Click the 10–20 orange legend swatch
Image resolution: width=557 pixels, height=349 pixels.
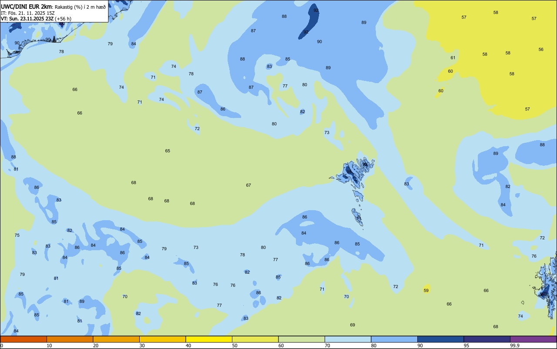pyautogui.click(x=70, y=339)
